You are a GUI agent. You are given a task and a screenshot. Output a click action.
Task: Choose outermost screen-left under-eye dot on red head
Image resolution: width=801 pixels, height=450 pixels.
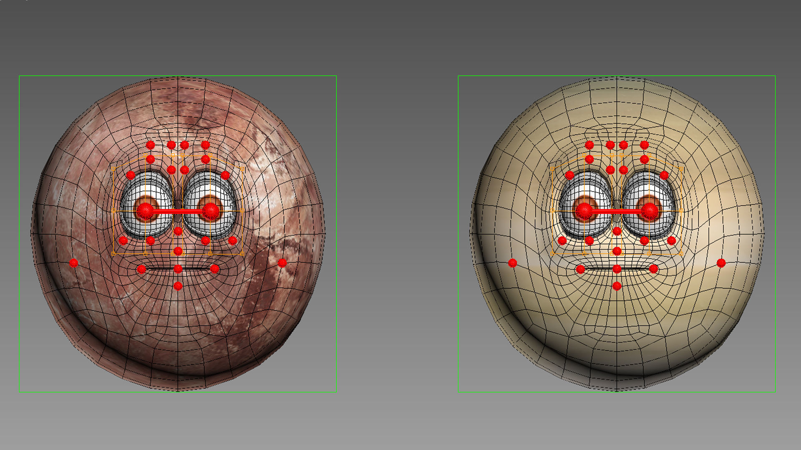[123, 240]
